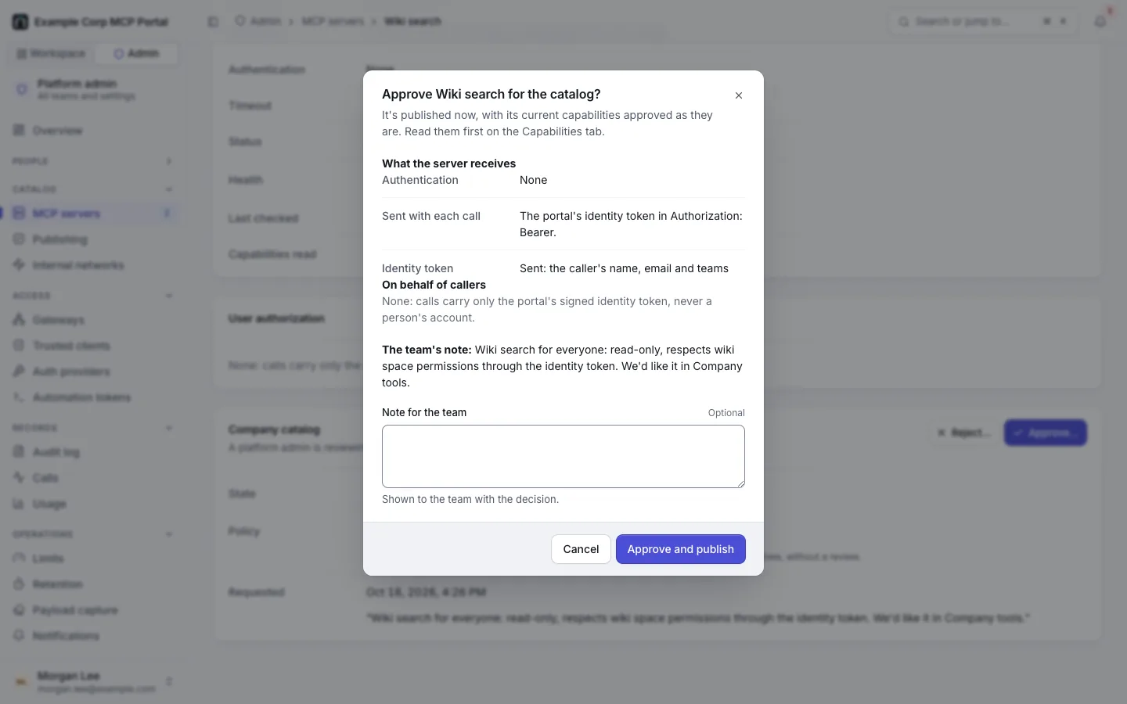The image size is (1127, 704).
Task: Open the Morgan Lee account menu
Action: coord(94,681)
